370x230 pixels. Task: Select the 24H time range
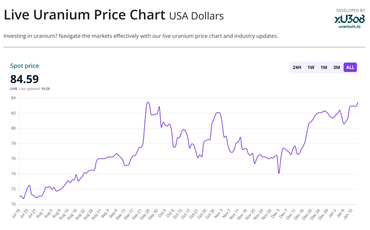point(297,67)
